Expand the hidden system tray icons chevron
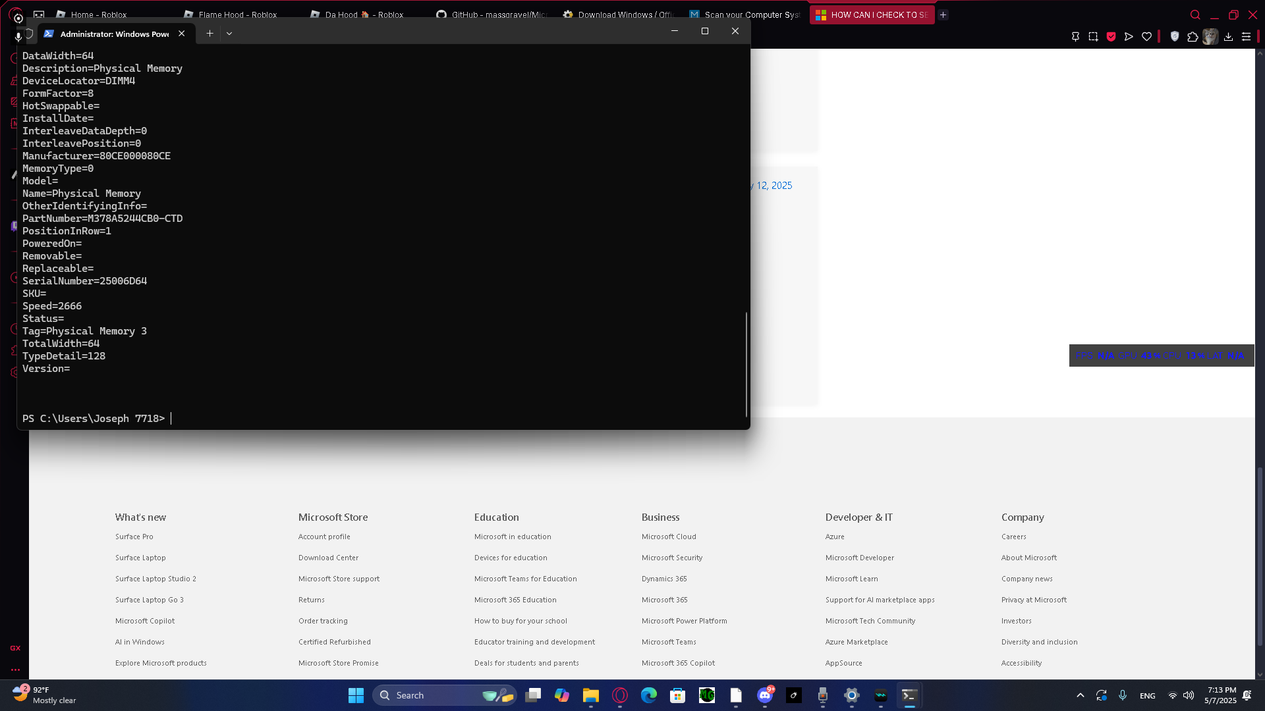The height and width of the screenshot is (711, 1265). click(x=1080, y=695)
